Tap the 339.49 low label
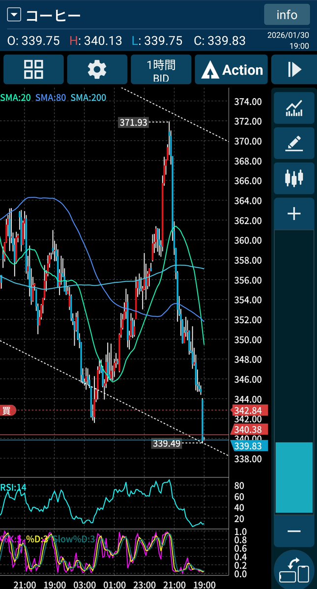Image resolution: width=317 pixels, height=589 pixels. pyautogui.click(x=167, y=444)
